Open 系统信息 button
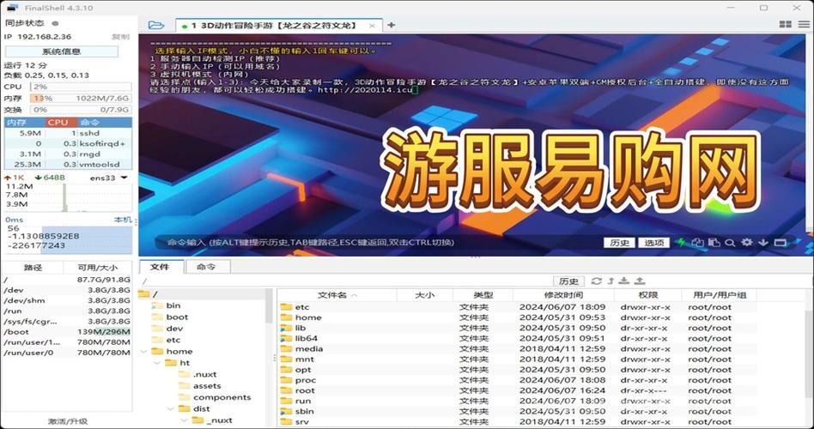Image resolution: width=814 pixels, height=429 pixels. [x=61, y=51]
